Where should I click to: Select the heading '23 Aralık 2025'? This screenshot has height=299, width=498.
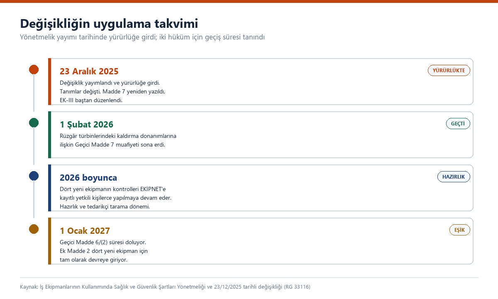pyautogui.click(x=89, y=71)
